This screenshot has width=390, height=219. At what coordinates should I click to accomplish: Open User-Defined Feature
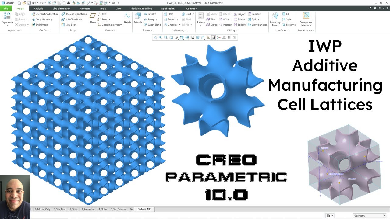(45, 14)
